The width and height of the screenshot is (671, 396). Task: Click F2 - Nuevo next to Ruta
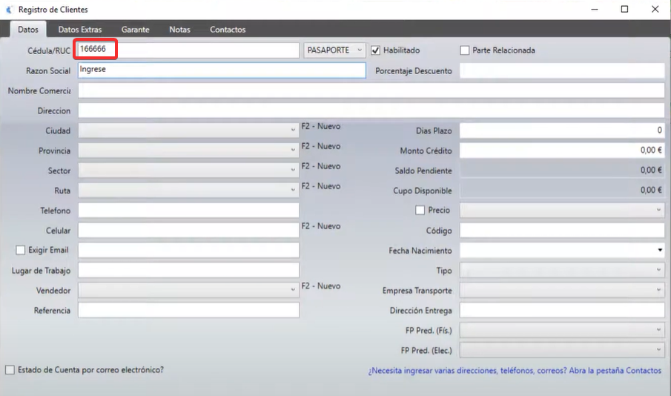tap(321, 186)
